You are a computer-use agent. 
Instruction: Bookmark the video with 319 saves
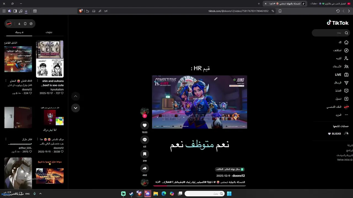(145, 154)
